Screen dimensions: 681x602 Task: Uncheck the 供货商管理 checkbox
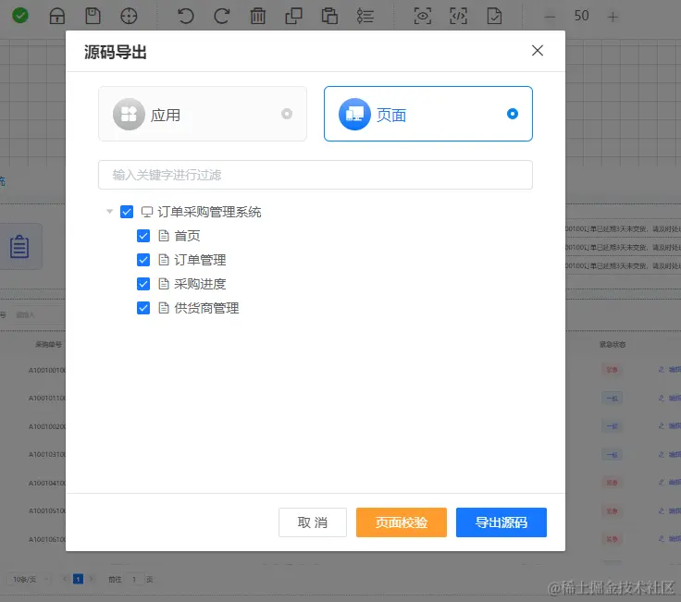click(x=143, y=308)
